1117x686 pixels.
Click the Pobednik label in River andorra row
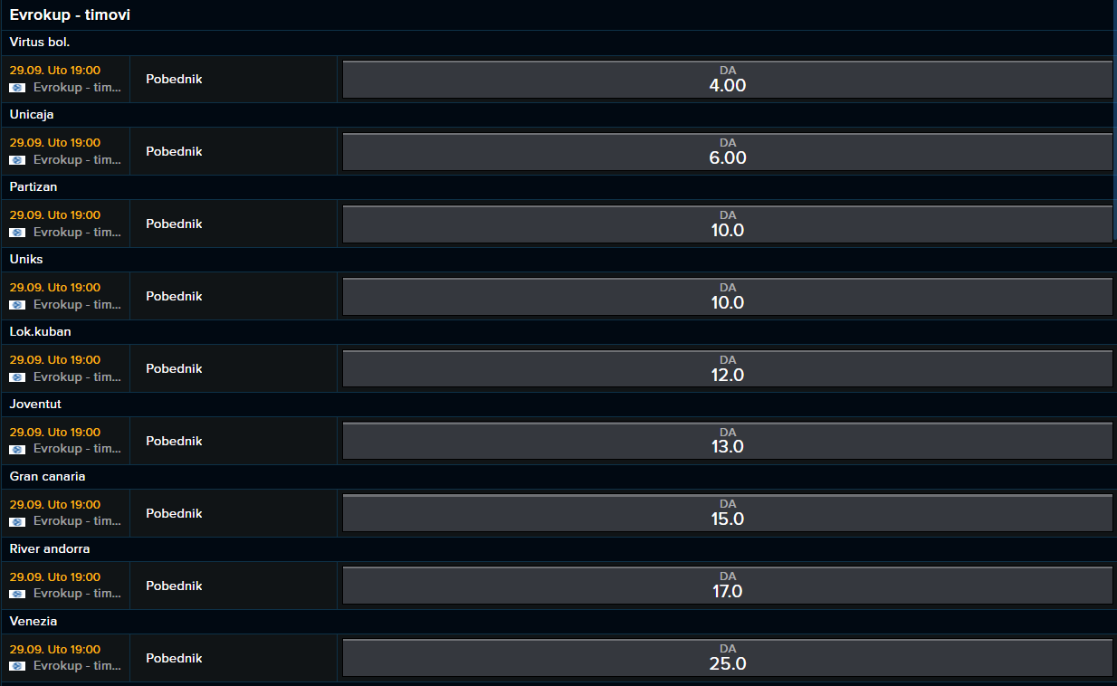coord(174,586)
